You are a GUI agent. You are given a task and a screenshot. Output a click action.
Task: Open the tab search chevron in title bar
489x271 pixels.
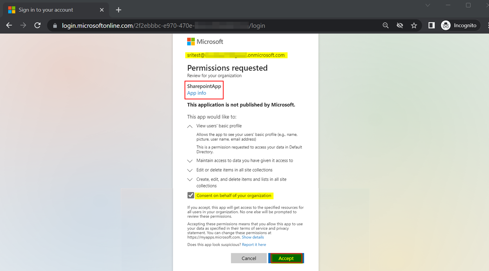pyautogui.click(x=428, y=5)
